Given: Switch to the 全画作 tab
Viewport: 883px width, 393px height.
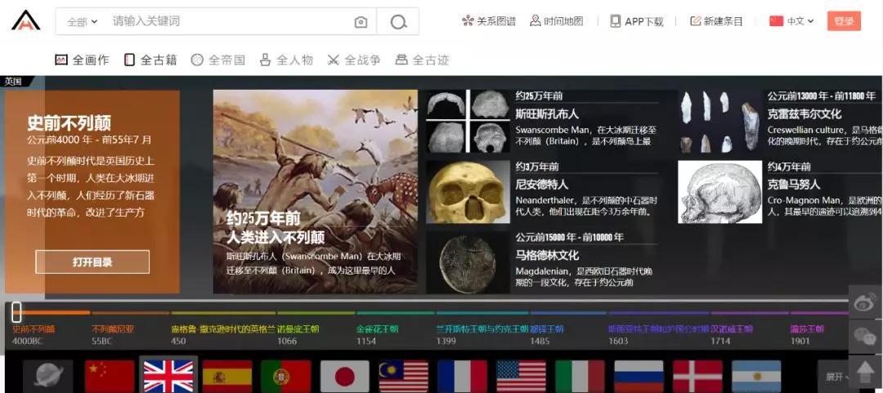Looking at the screenshot, I should pos(82,60).
